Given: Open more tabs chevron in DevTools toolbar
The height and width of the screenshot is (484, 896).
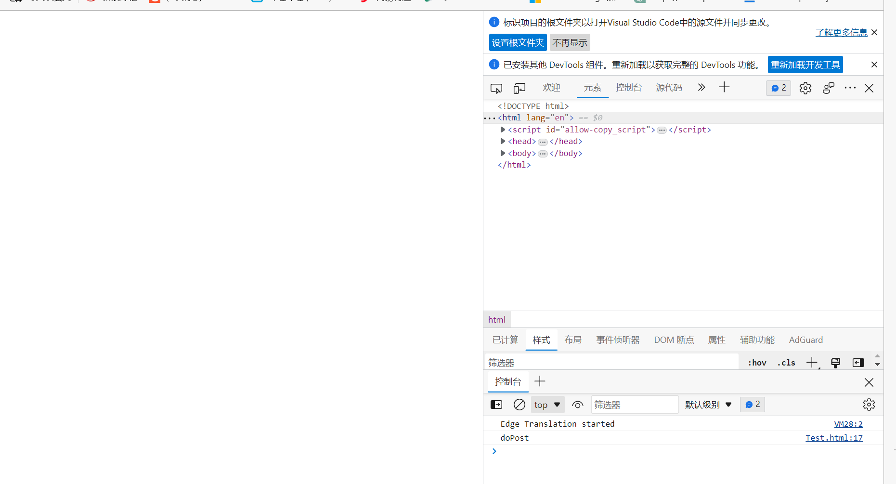Looking at the screenshot, I should click(701, 88).
